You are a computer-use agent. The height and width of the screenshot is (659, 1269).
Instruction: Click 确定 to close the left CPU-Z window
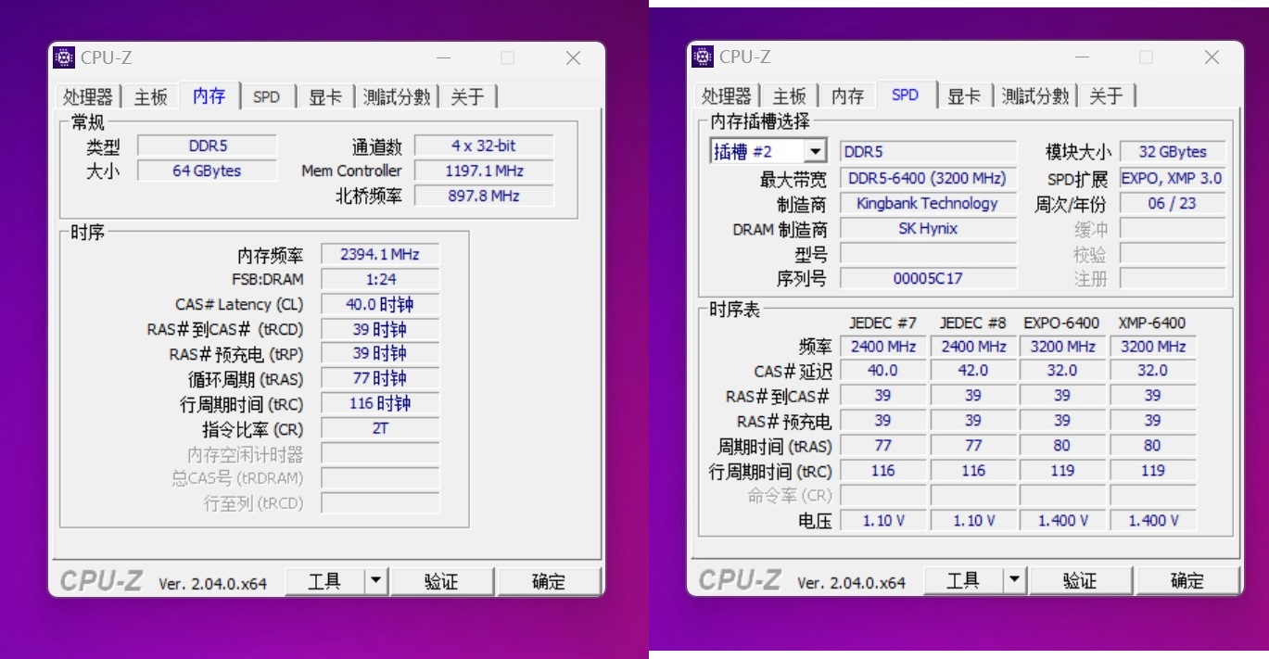(549, 580)
